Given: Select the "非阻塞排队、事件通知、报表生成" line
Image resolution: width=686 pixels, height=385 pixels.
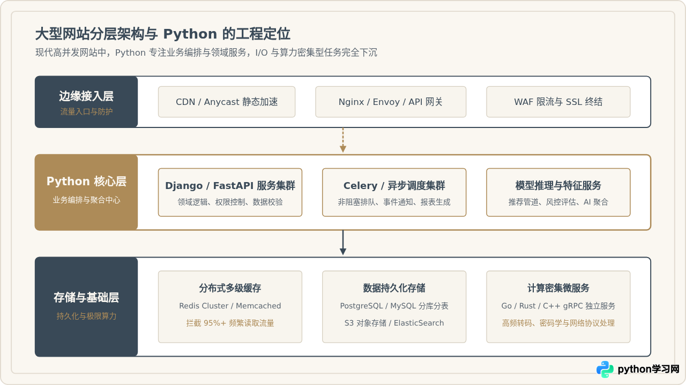Looking at the screenshot, I should 394,202.
